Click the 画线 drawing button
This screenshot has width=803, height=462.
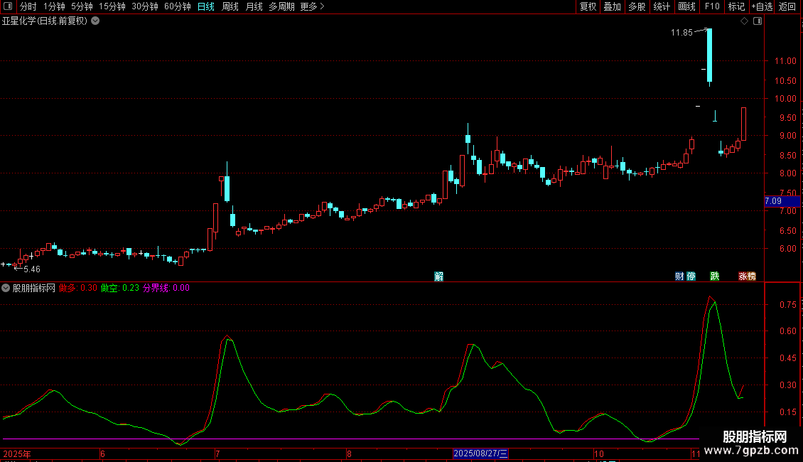coord(686,6)
